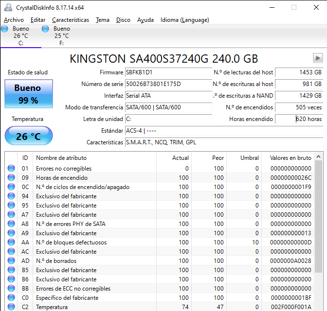Click the transfer mode field SATA/600
The width and height of the screenshot is (327, 311).
tap(168, 107)
